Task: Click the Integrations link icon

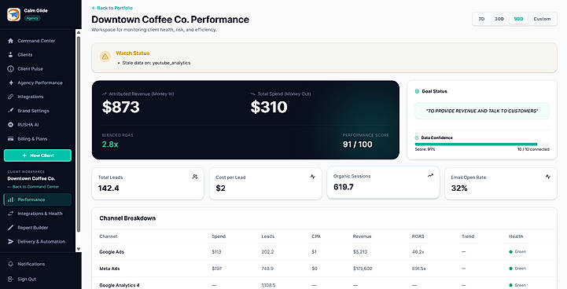Action: pyautogui.click(x=10, y=97)
